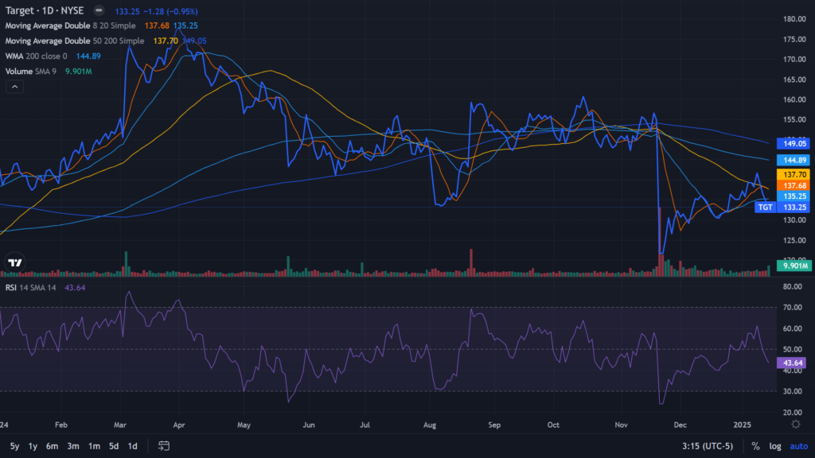Select the 1y time range
Image resolution: width=815 pixels, height=458 pixels.
[x=33, y=446]
